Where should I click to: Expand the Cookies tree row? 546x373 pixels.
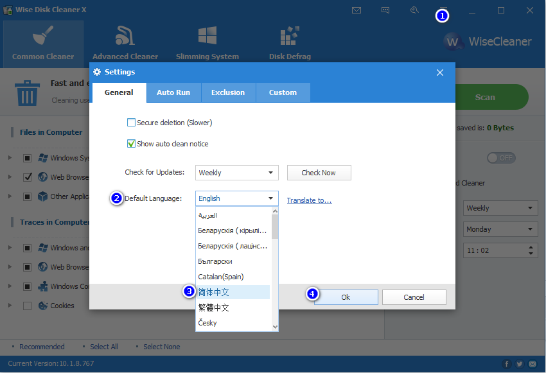pos(10,306)
